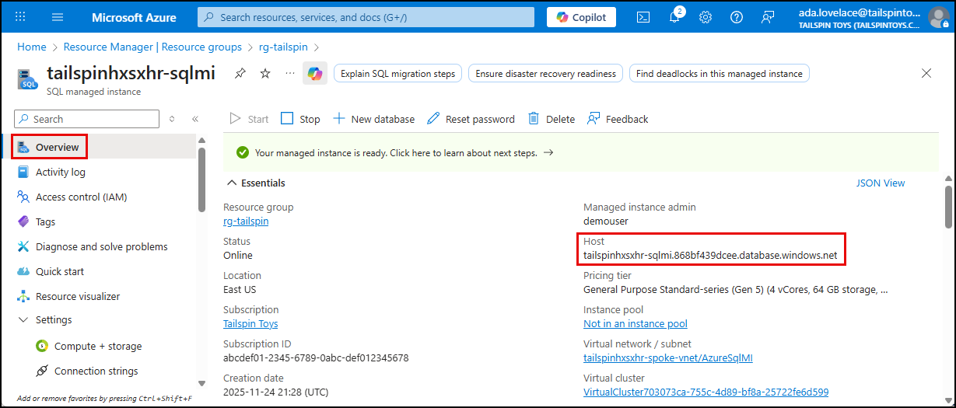Screen dimensions: 956x408
Task: Open Copilot from the top bar
Action: click(x=581, y=17)
